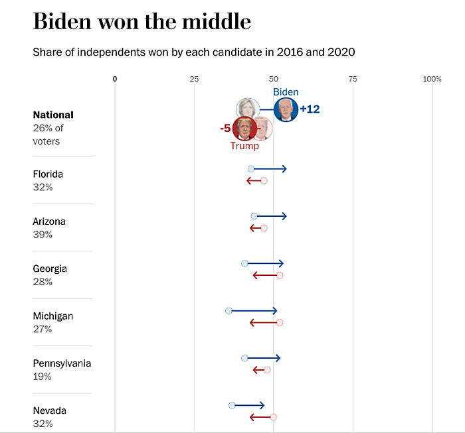Click Hillary Clinton's faded 2016 portrait
This screenshot has height=433, width=465.
(247, 109)
